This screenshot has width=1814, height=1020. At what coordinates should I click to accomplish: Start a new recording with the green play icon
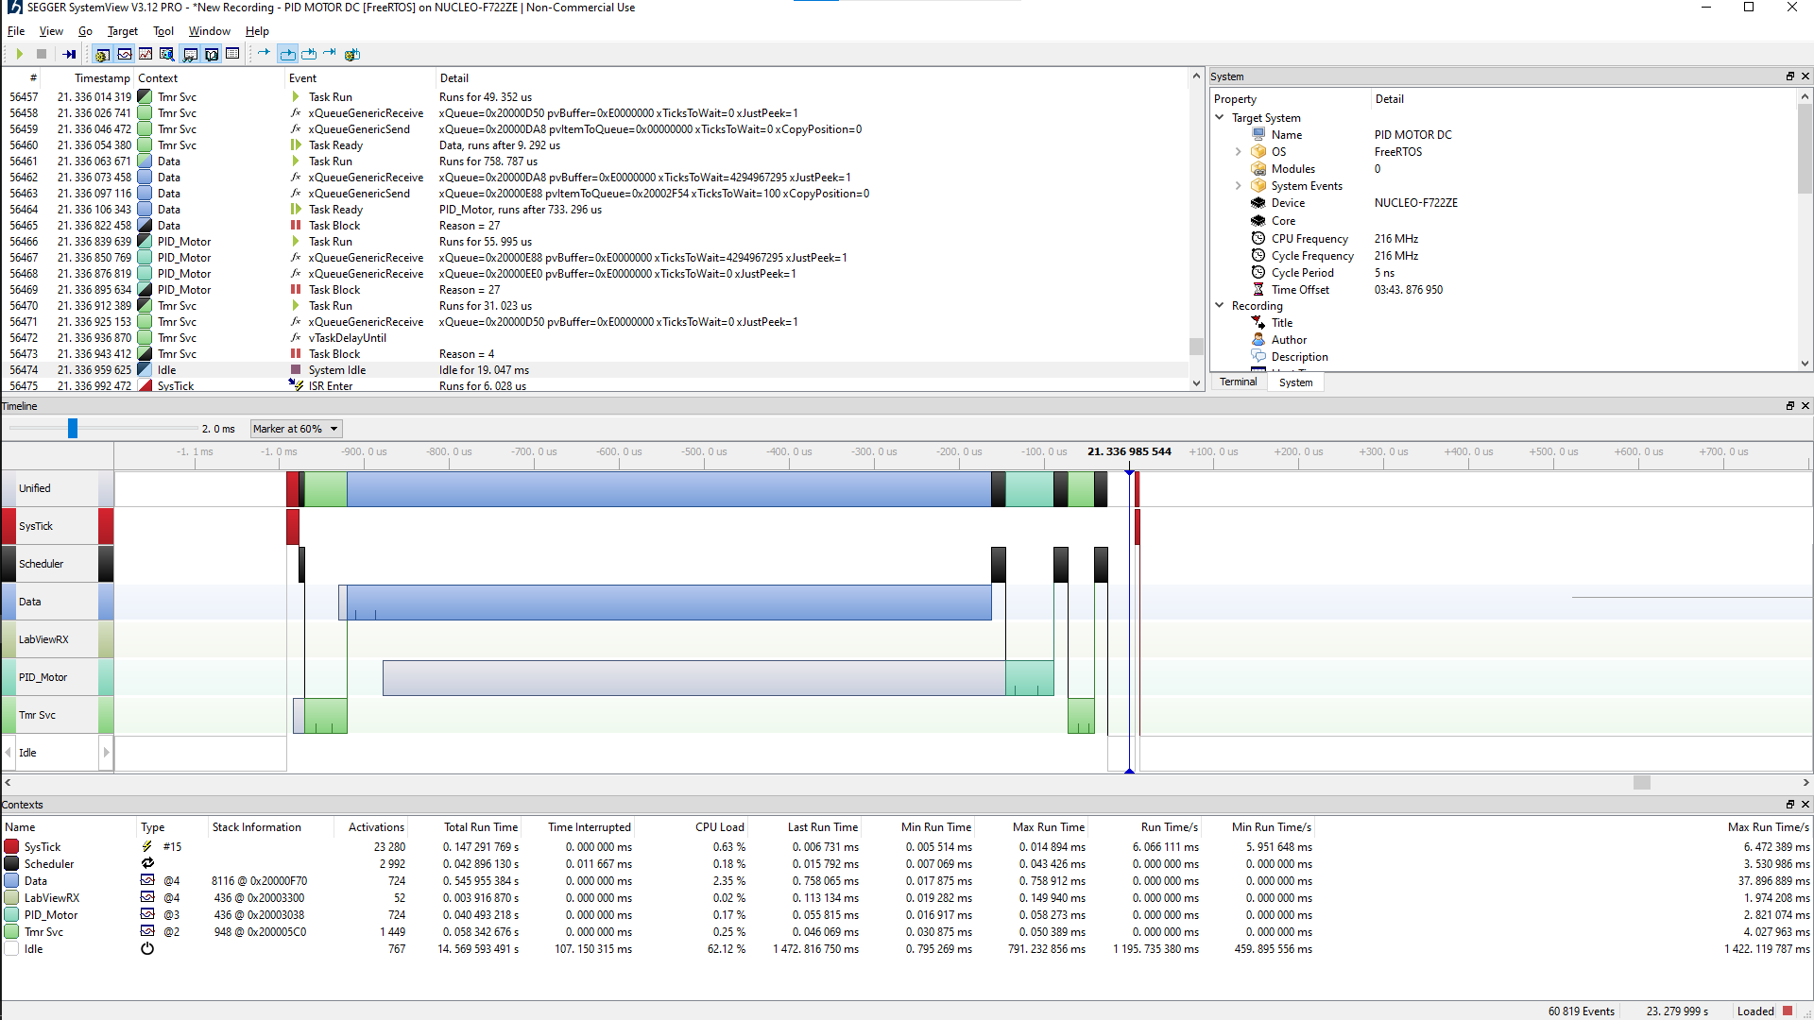[x=19, y=54]
